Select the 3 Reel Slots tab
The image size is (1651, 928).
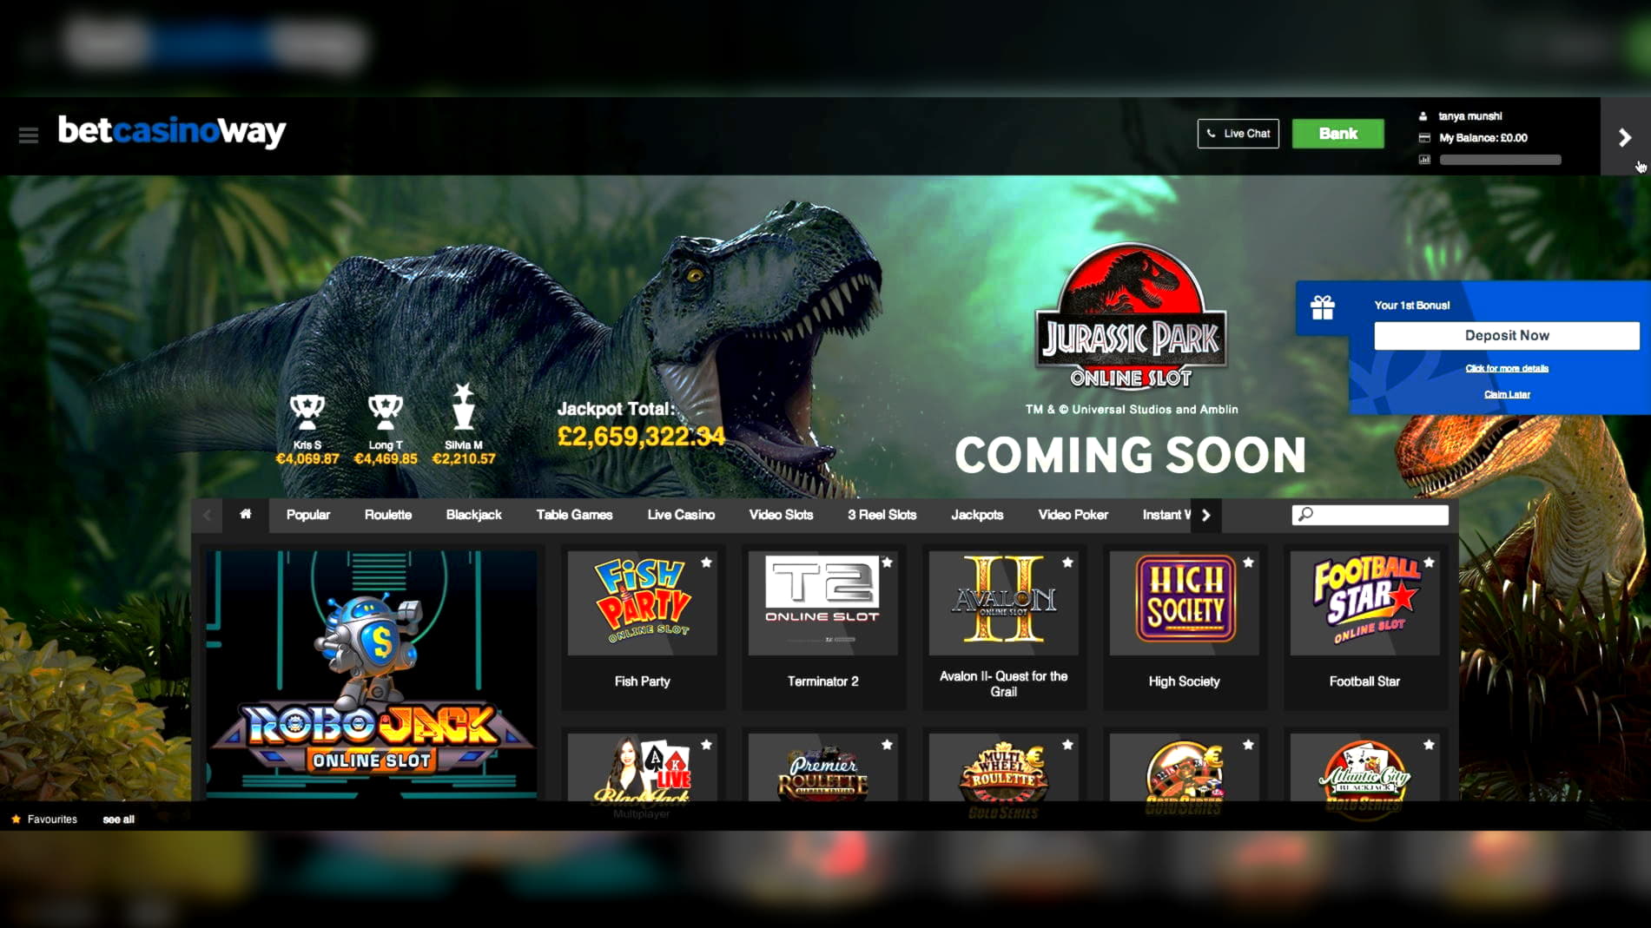882,515
